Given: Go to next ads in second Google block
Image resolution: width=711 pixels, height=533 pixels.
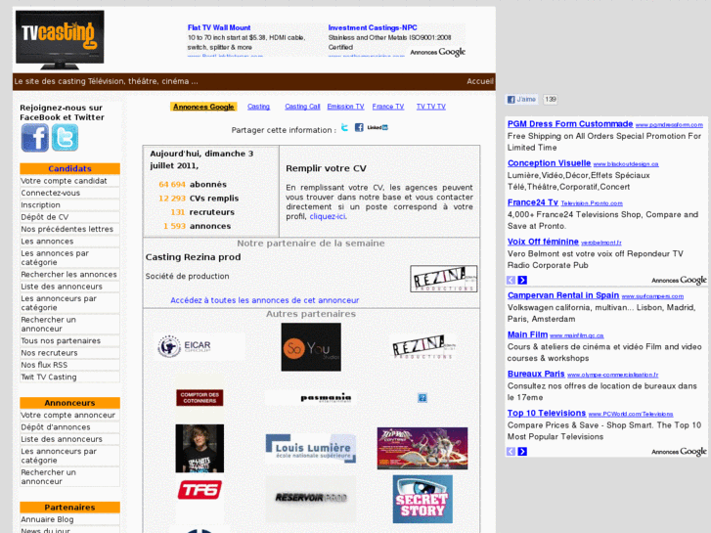Looking at the screenshot, I should (x=522, y=452).
